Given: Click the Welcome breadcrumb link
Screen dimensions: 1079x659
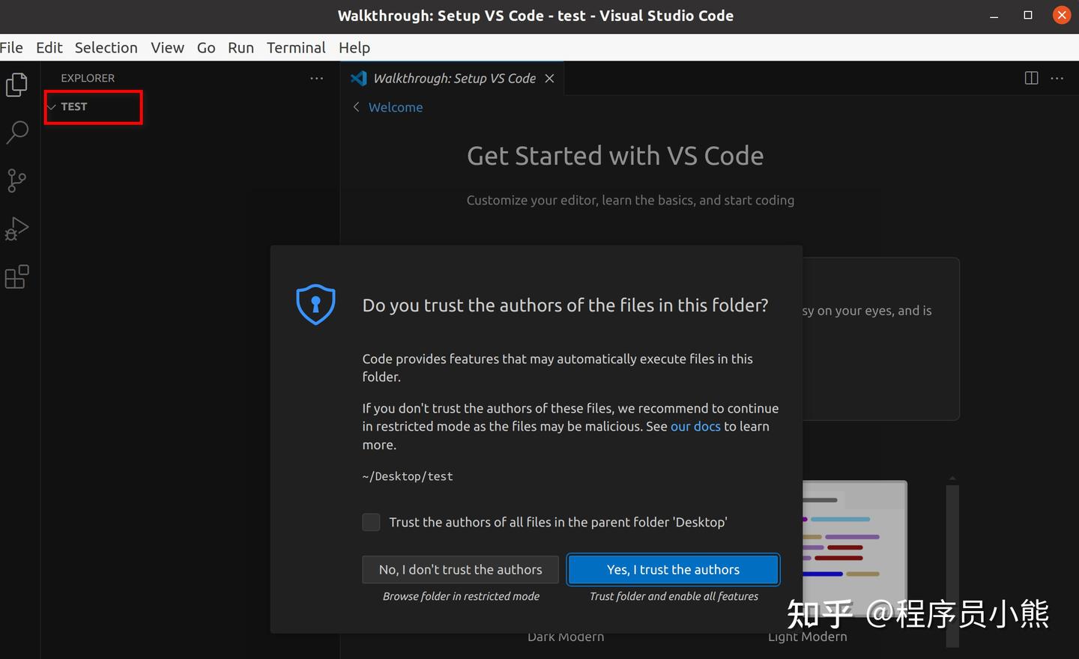Looking at the screenshot, I should click(396, 107).
